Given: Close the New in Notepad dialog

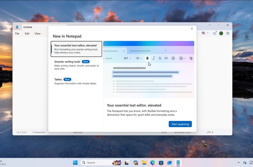Looking at the screenshot, I should pos(192,29).
